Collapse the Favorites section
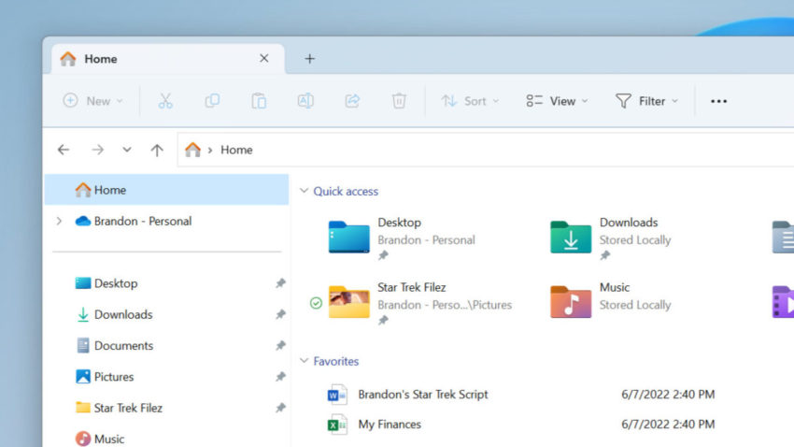 (x=304, y=361)
